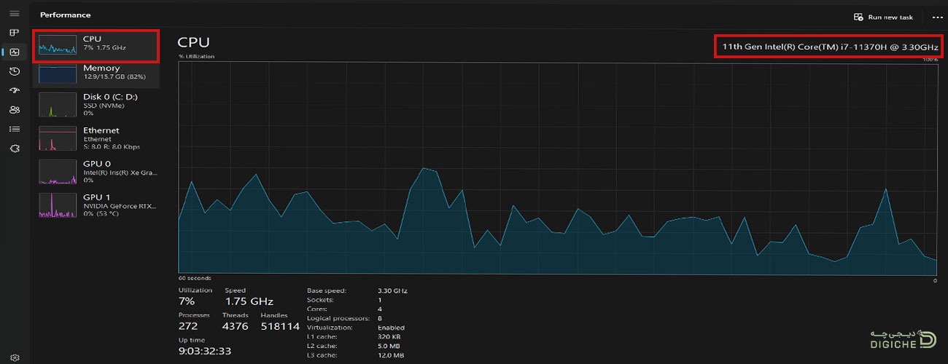Click the large CPU heading
Screen dimensions: 948x364
click(x=193, y=42)
